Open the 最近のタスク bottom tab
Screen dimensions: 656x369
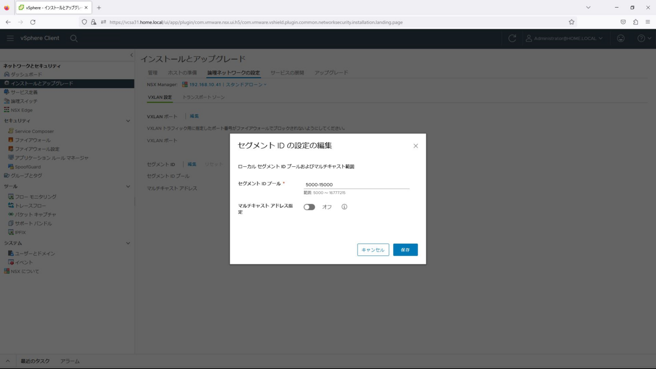pos(35,361)
